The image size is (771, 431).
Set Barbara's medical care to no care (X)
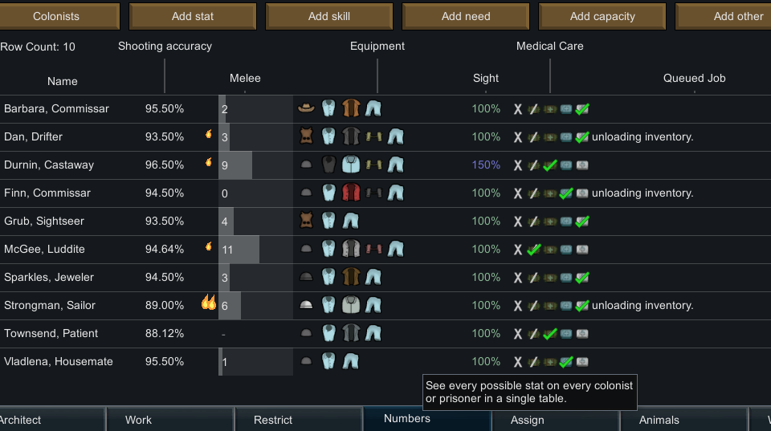[x=518, y=109]
